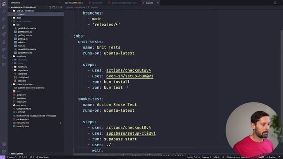Open the Extensions view
This screenshot has height=159, width=283.
point(4,34)
